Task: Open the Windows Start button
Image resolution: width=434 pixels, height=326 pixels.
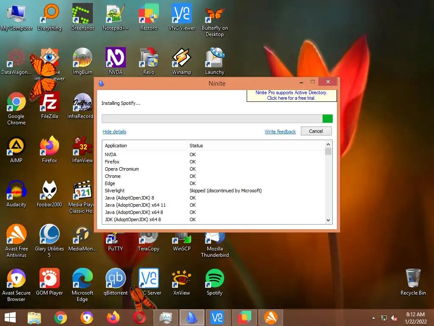Action: coord(10,318)
